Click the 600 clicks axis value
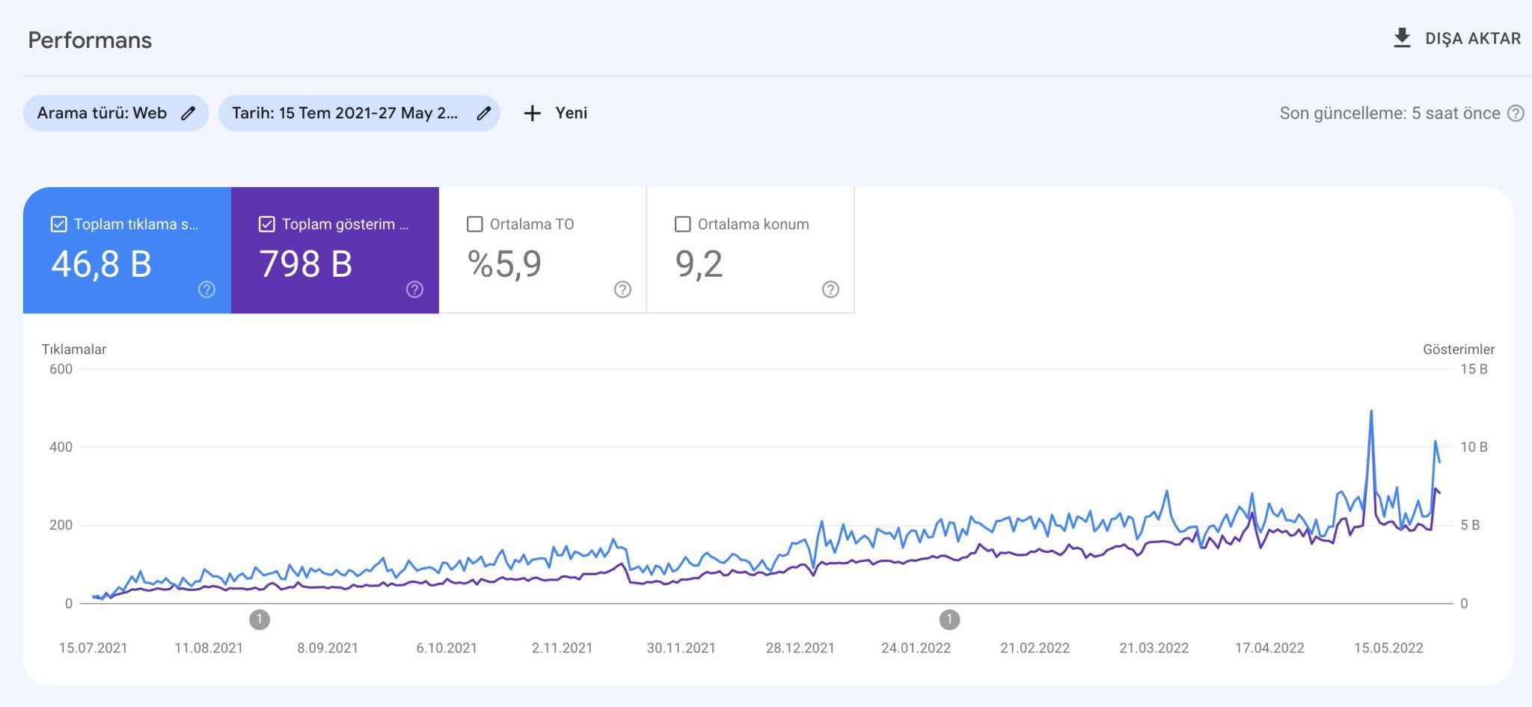 [61, 369]
